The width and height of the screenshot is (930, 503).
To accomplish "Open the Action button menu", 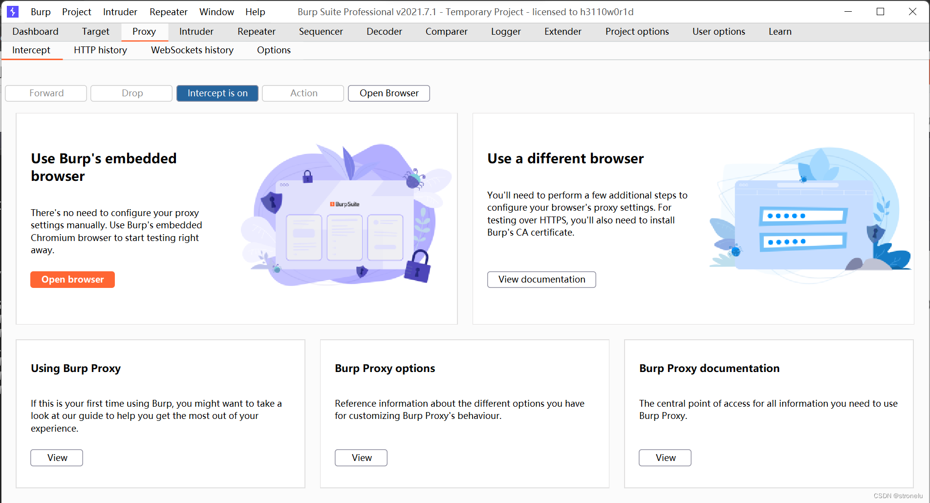I will (x=303, y=93).
